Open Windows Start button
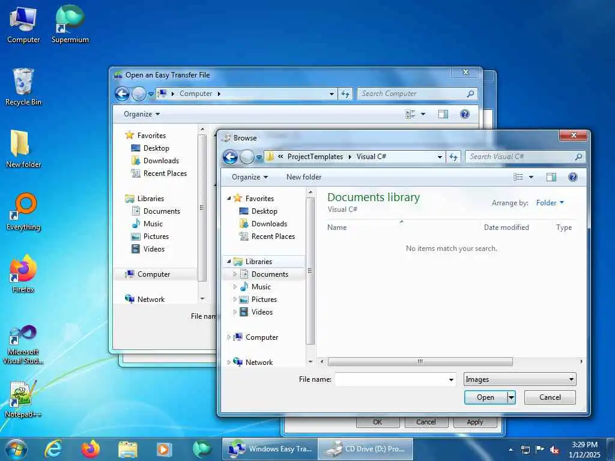615x461 pixels. [16, 449]
